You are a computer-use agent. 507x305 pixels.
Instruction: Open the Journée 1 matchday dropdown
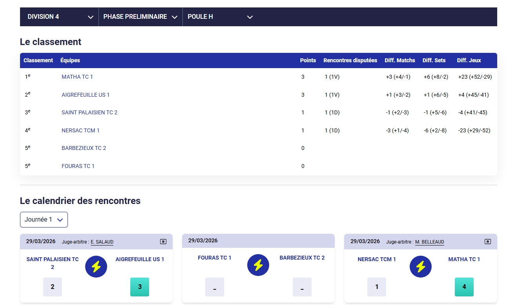tap(44, 220)
